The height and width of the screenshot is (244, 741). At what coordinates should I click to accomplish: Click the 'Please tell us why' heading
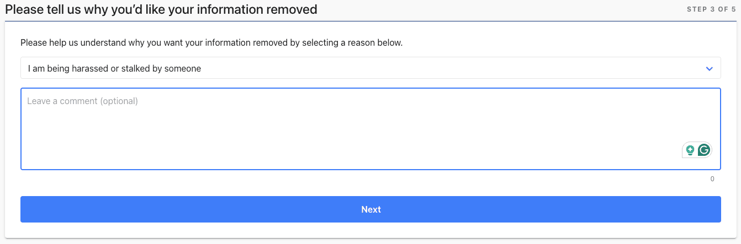click(x=83, y=9)
